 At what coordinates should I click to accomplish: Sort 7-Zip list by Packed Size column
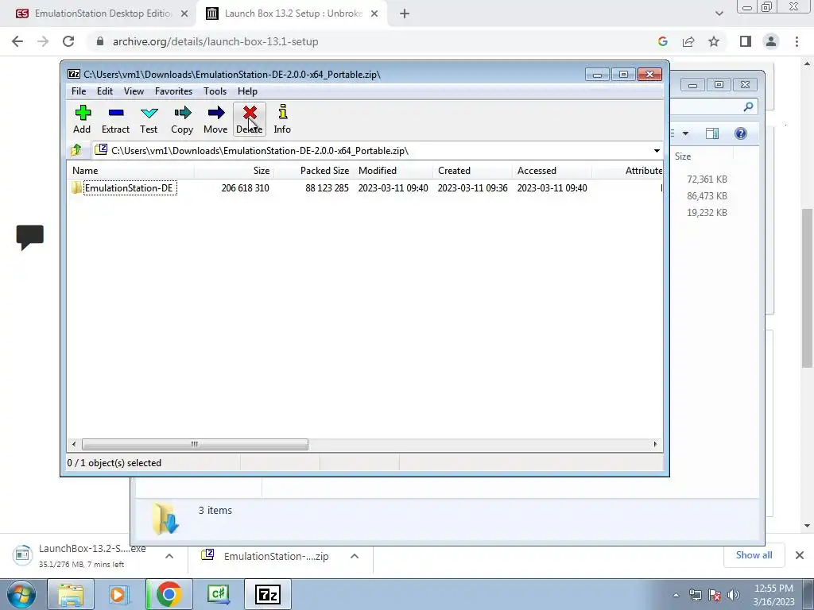(x=313, y=171)
